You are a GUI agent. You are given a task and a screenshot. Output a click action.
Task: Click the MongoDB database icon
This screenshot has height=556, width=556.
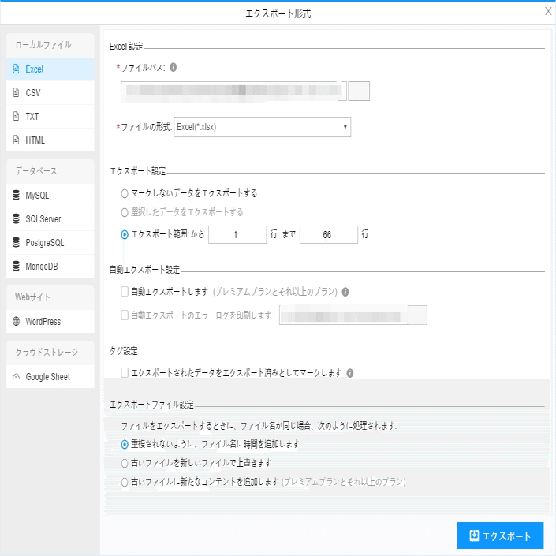point(16,267)
